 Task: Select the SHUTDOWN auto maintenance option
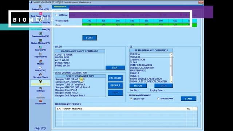pos(158,99)
